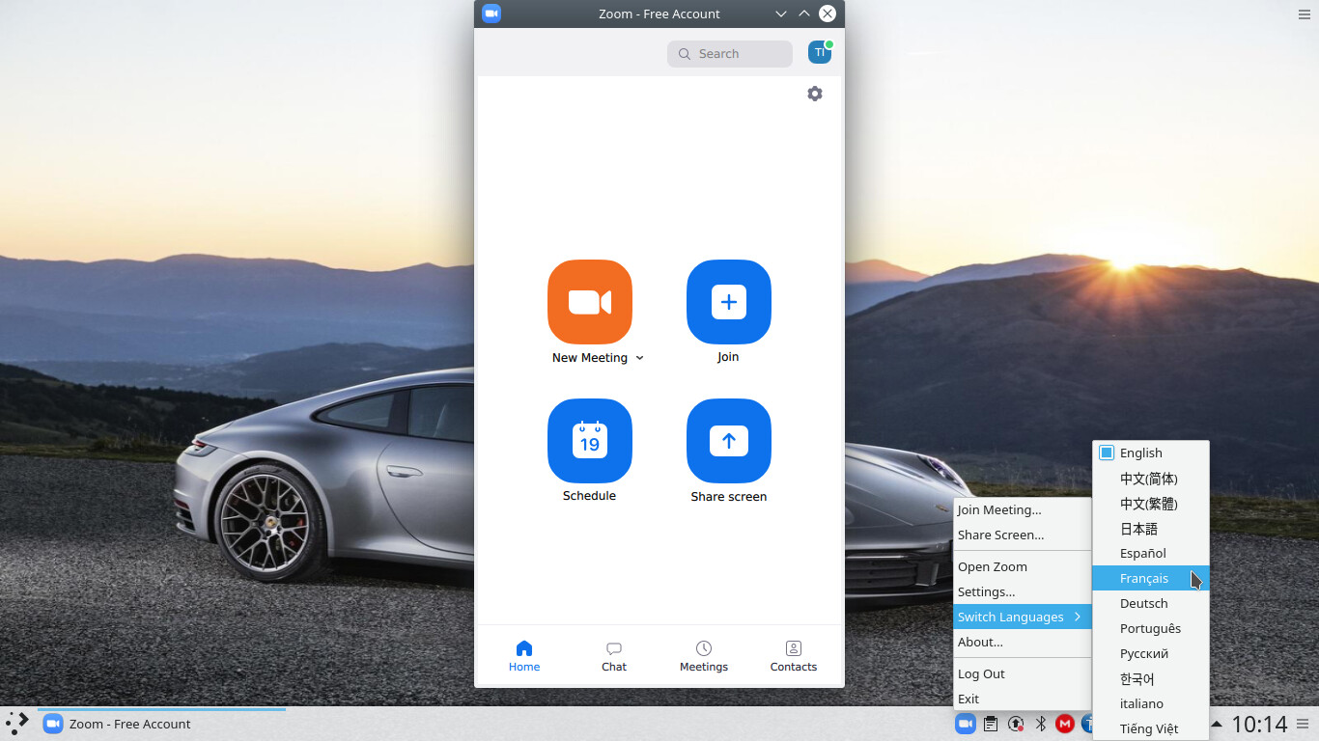Show hidden system tray icons arrow
1319x741 pixels.
tap(1217, 724)
